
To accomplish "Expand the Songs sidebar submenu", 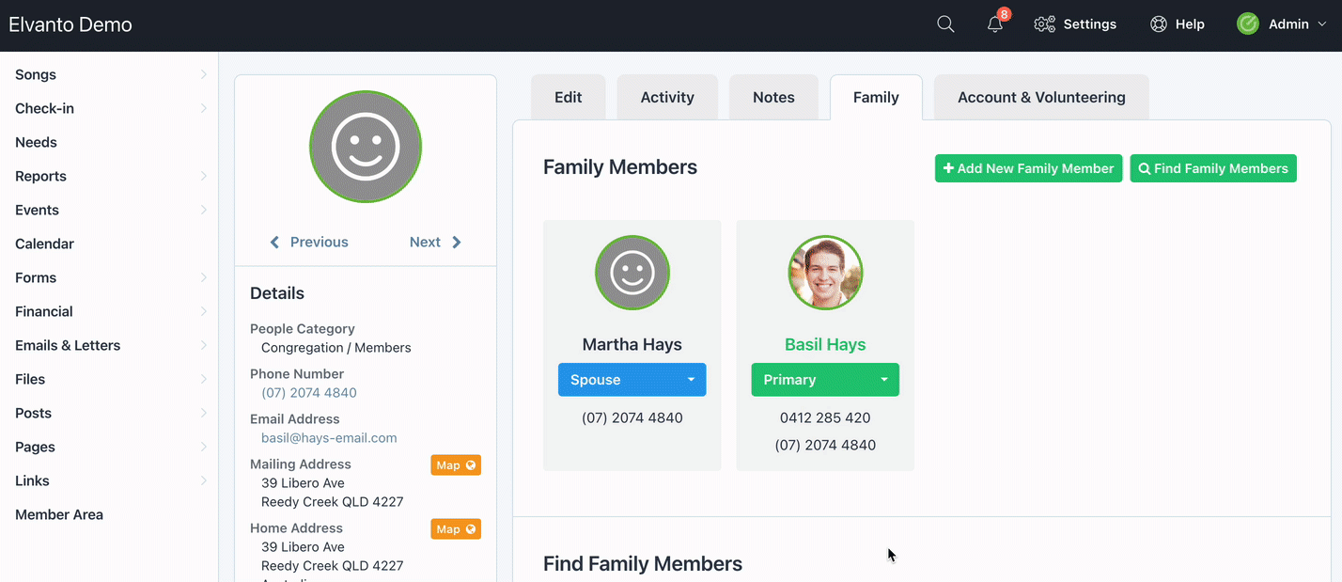I will point(203,74).
